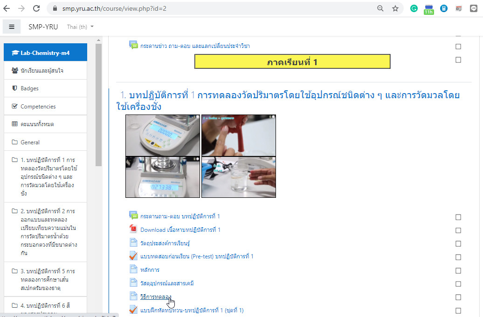Screen dimensions: 483x317
Task: Click the shield icon beside Badges
Action: click(14, 88)
